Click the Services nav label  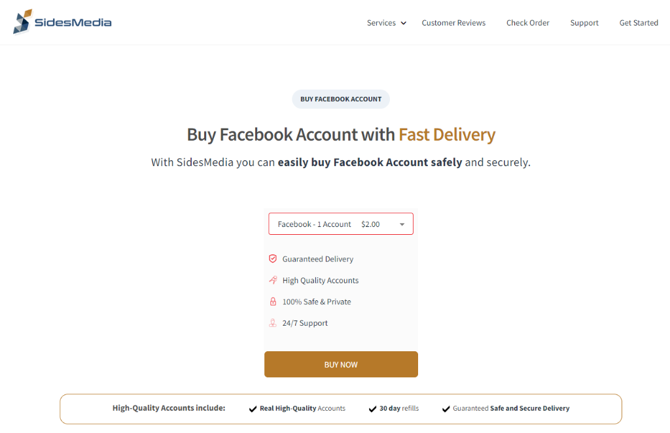coord(381,23)
